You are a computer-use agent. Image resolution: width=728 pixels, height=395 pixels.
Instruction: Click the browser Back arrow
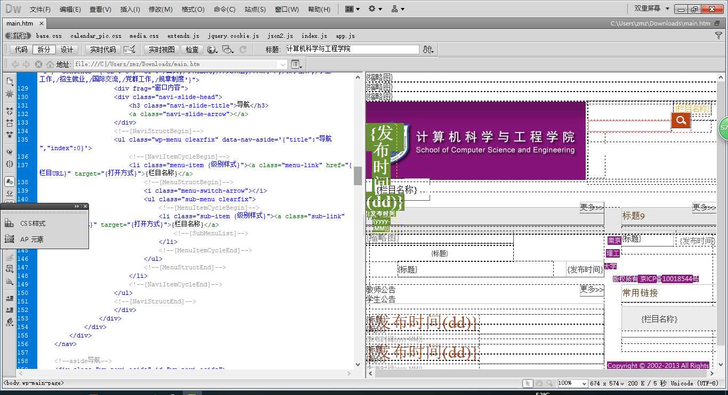(15, 64)
